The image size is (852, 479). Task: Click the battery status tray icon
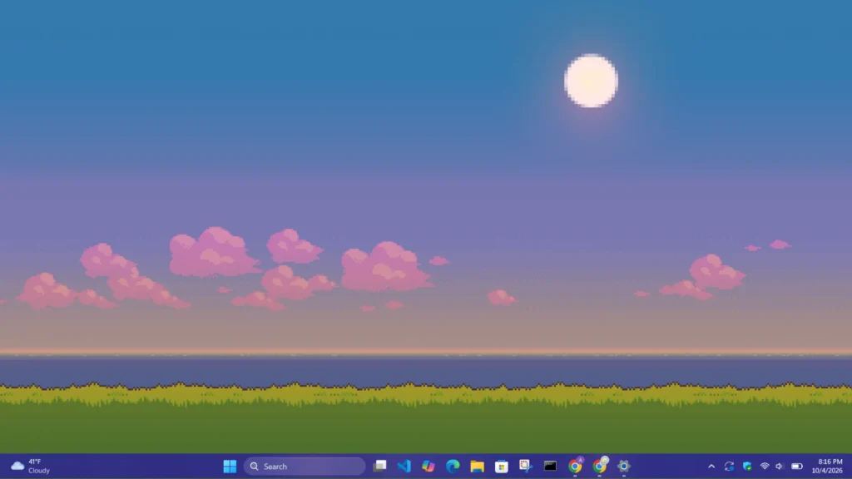(x=797, y=466)
